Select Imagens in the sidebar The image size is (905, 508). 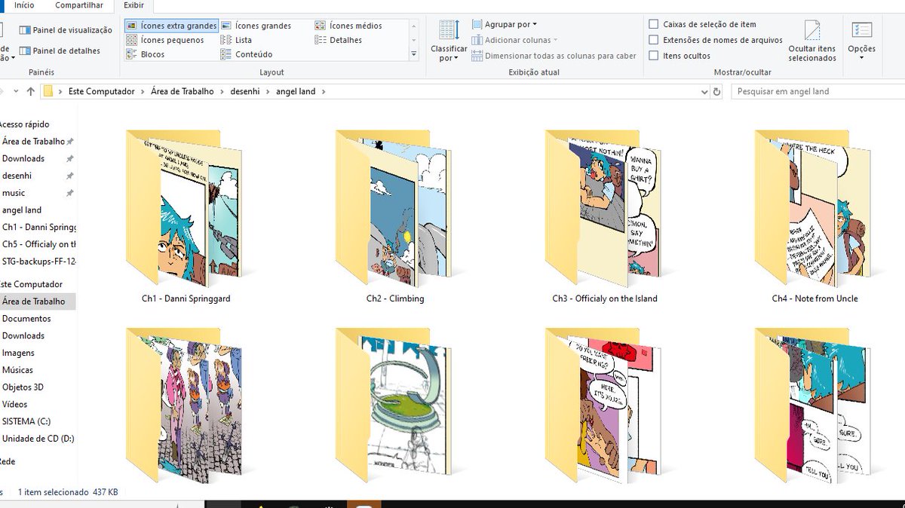click(x=18, y=353)
